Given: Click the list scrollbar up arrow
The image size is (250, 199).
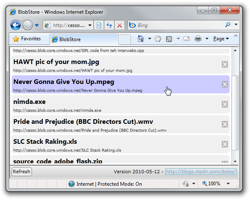Looking at the screenshot, I should point(235,51).
